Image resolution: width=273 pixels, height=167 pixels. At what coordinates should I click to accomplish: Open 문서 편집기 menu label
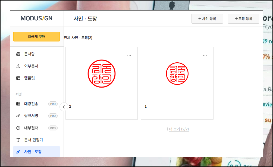pos(33,140)
